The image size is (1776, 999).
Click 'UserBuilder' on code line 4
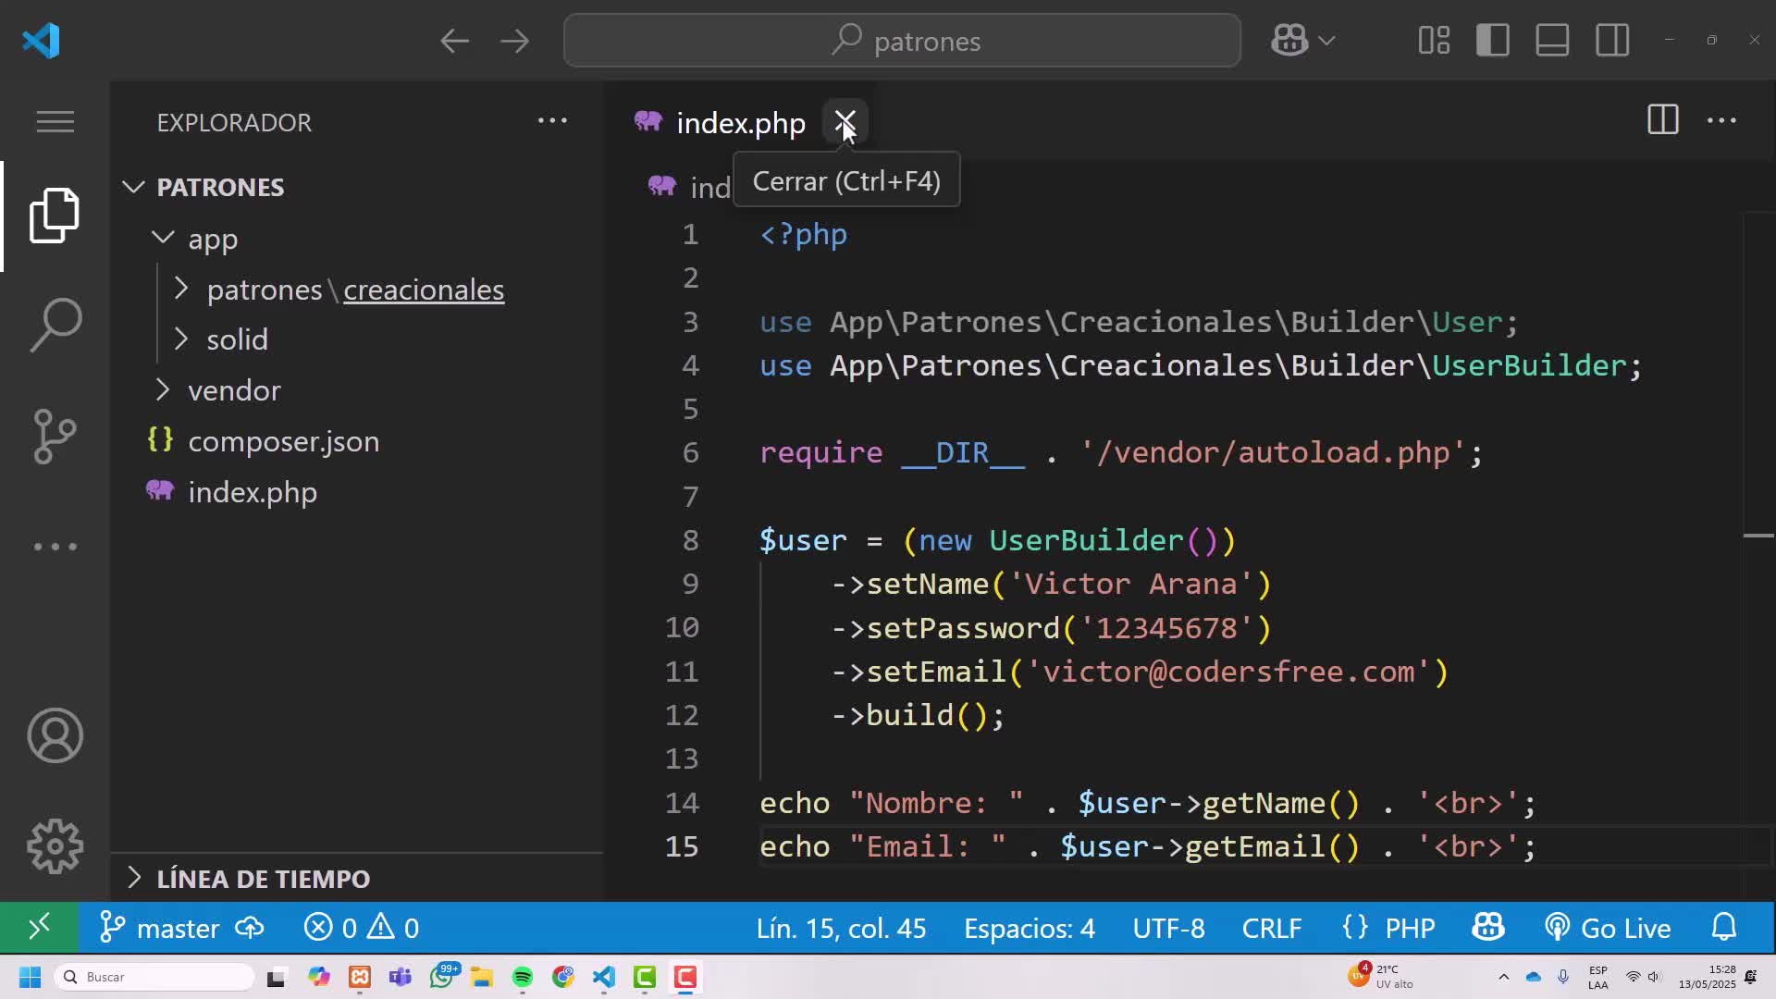point(1529,365)
